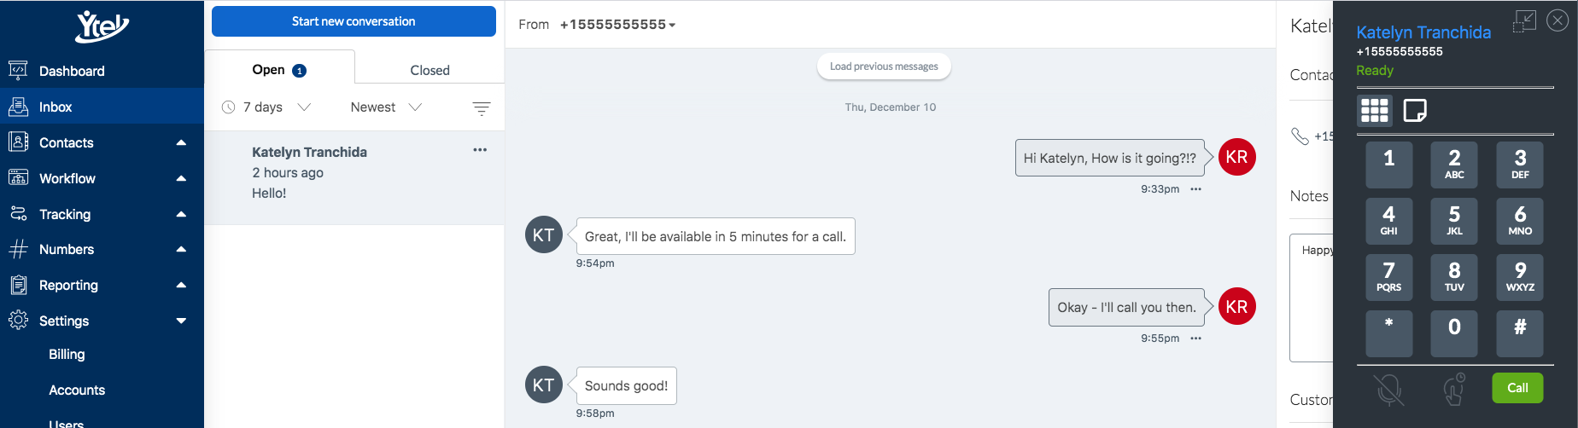Open the From phone number dropdown
1578x428 pixels.
[x=617, y=25]
